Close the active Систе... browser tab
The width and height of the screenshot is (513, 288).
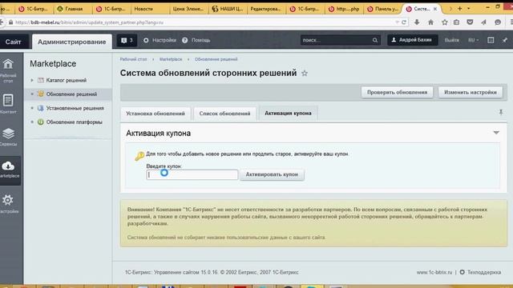(x=435, y=9)
